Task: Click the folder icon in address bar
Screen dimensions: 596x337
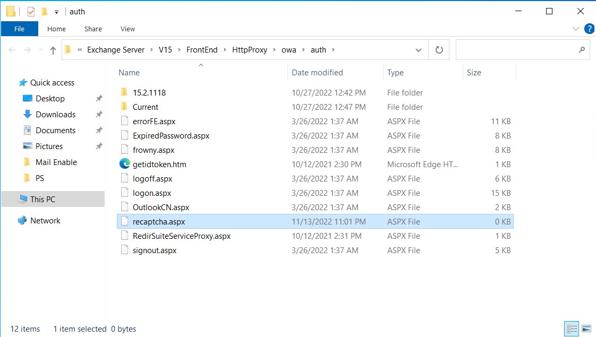Action: 68,50
